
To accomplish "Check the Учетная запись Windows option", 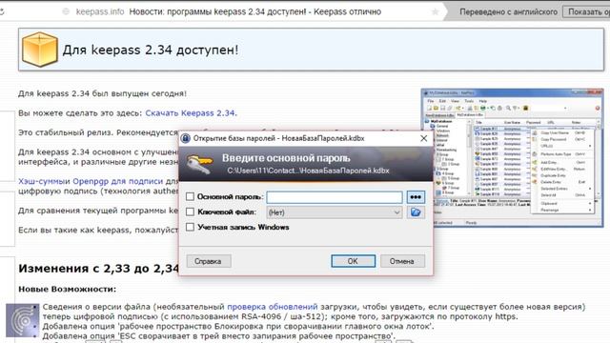I will click(190, 227).
